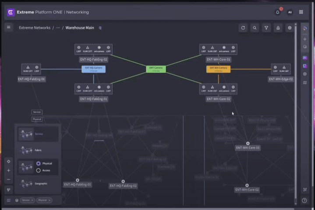Click the ENT-WH-Edge-02 label
Viewport: 315px width, 210px height.
pyautogui.click(x=281, y=79)
